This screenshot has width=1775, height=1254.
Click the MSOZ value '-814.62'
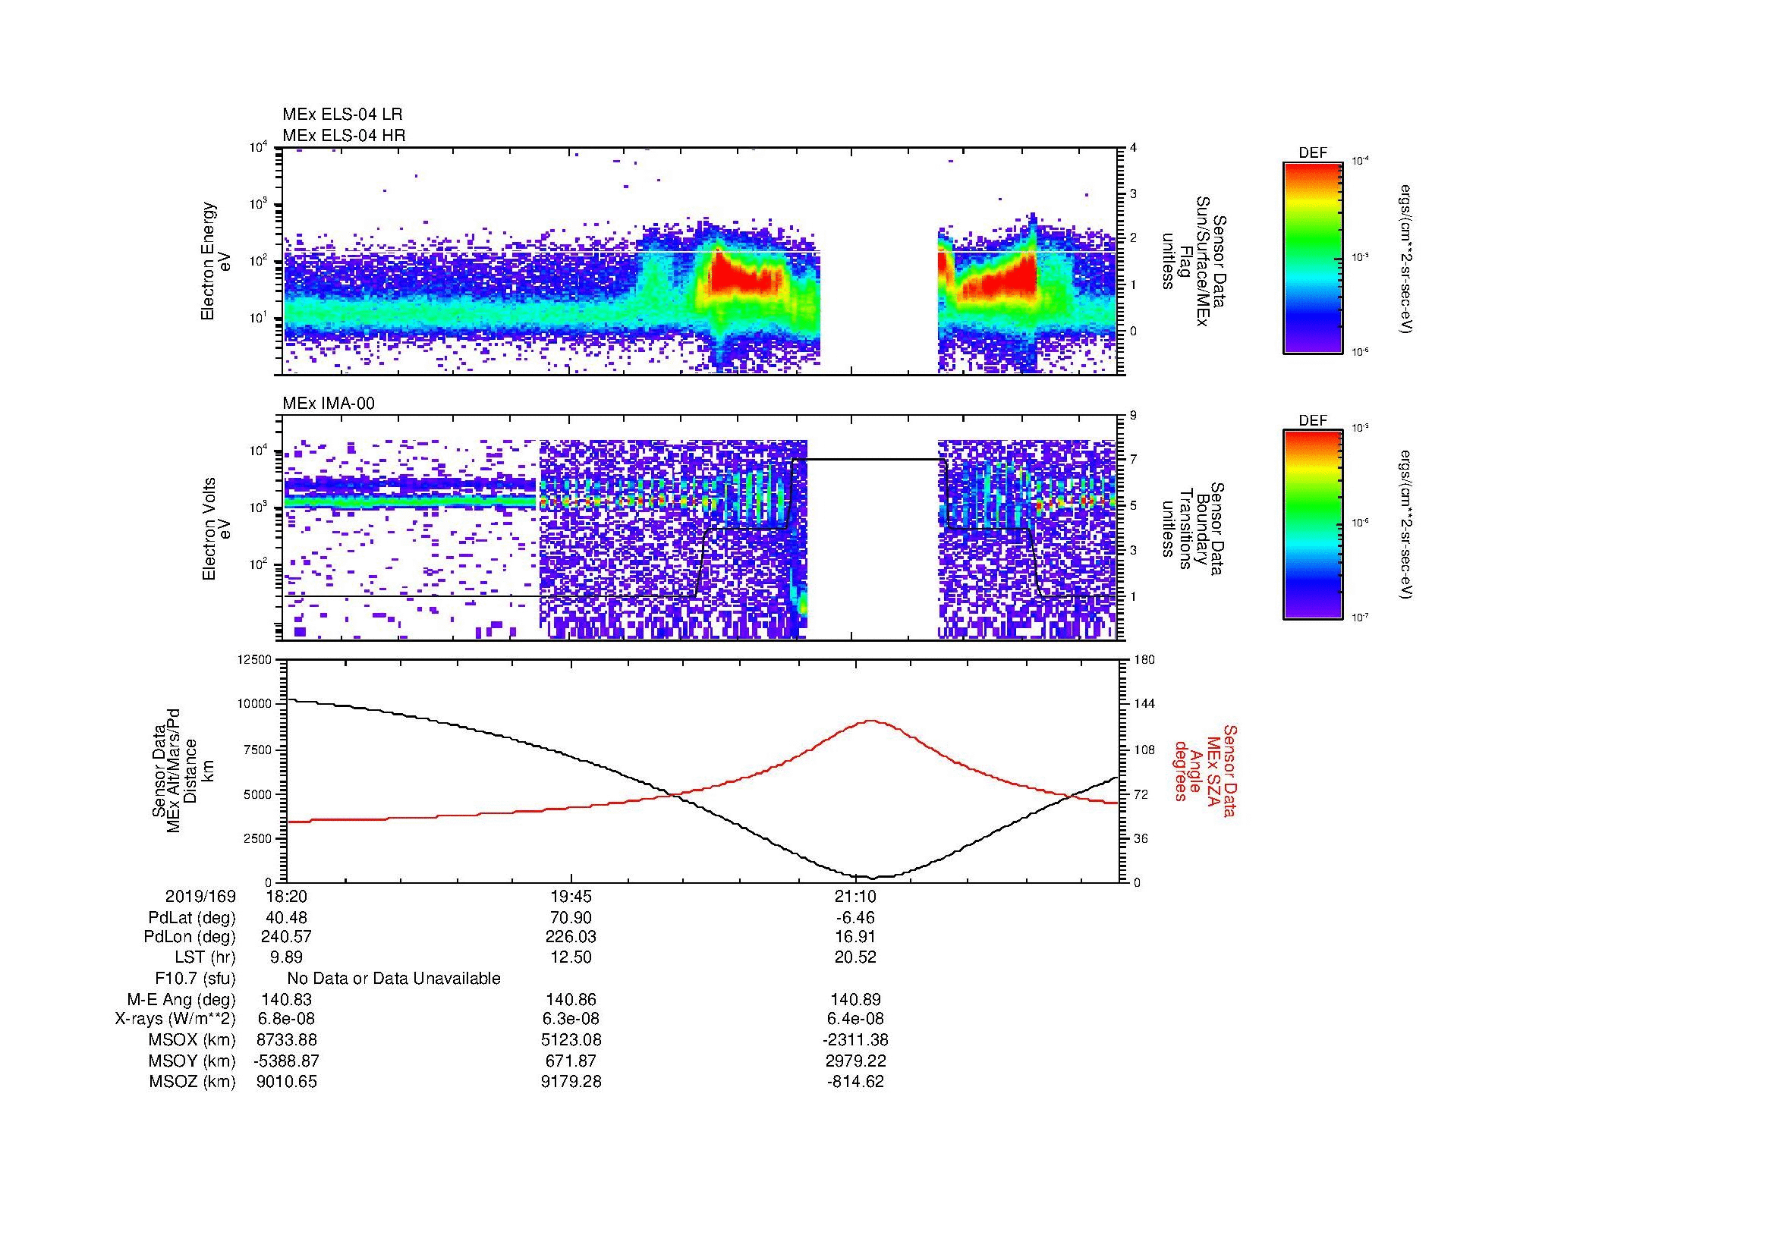tap(855, 1082)
